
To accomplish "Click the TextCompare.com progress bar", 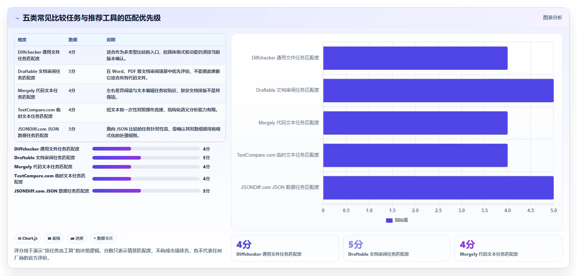I will click(x=146, y=179).
